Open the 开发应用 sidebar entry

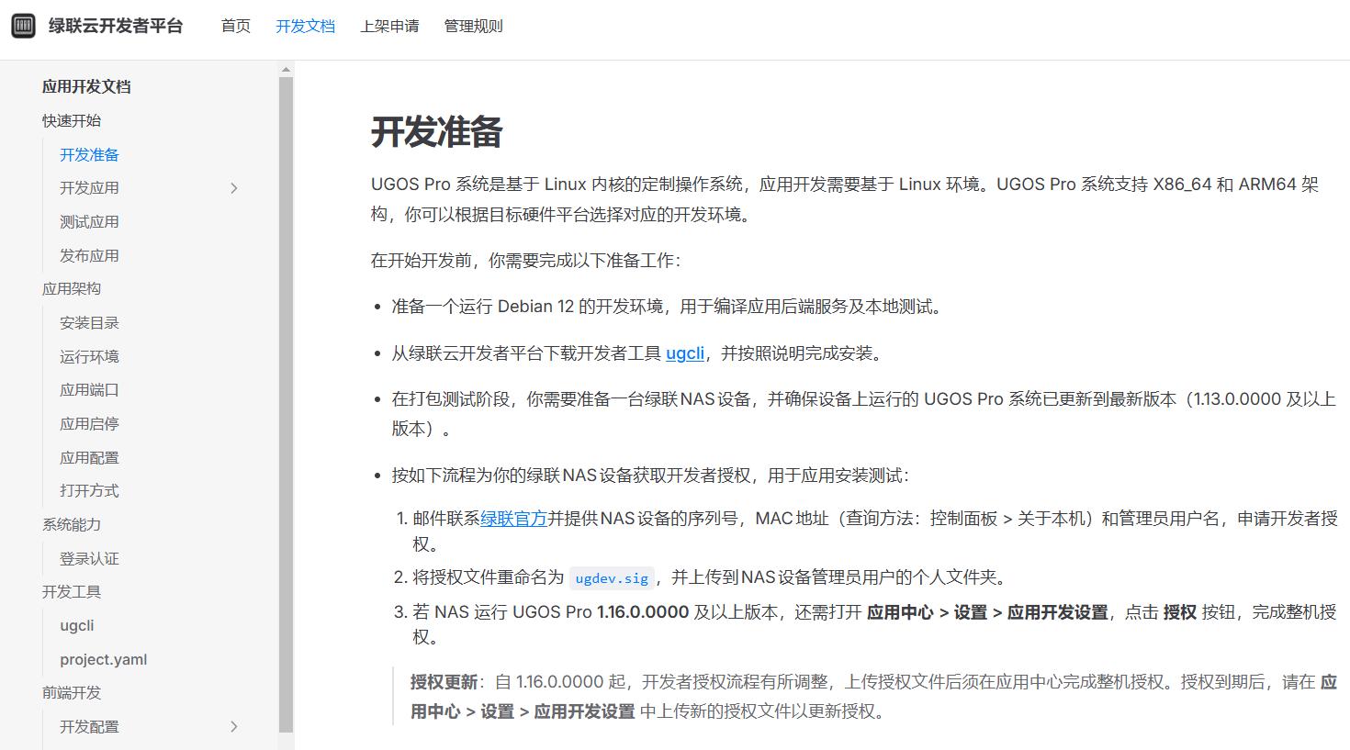pos(90,188)
